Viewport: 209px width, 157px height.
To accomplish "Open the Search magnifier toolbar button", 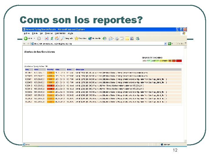I will click(x=66, y=38).
